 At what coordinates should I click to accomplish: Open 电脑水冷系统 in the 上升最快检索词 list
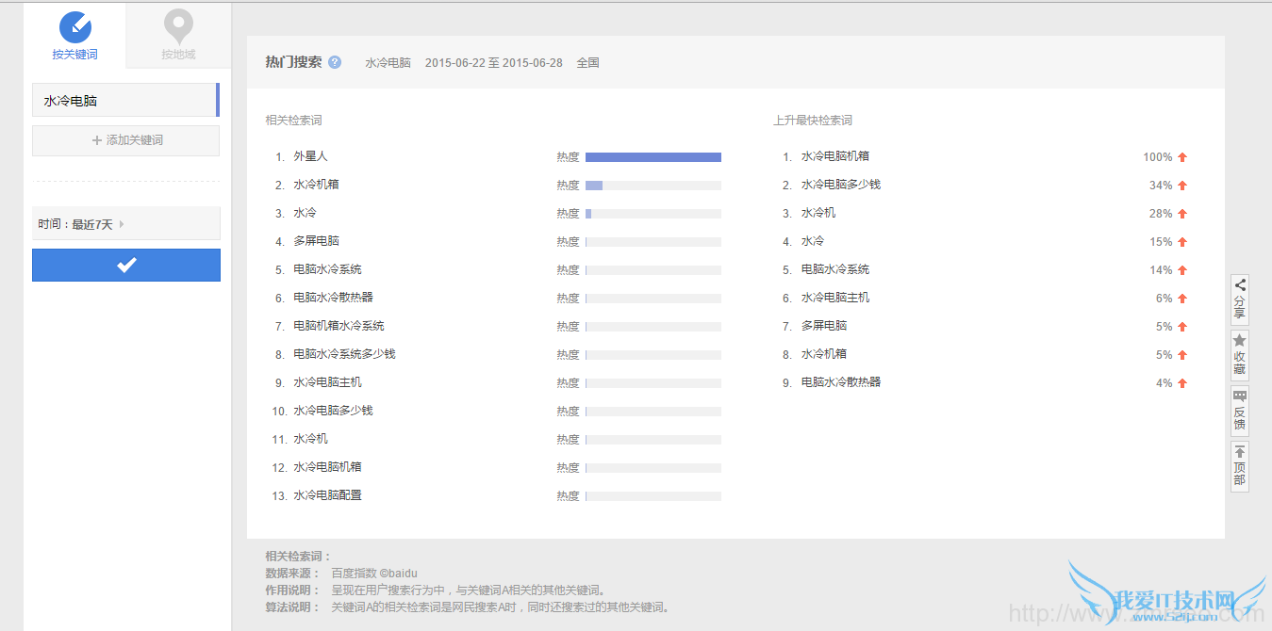pyautogui.click(x=835, y=269)
